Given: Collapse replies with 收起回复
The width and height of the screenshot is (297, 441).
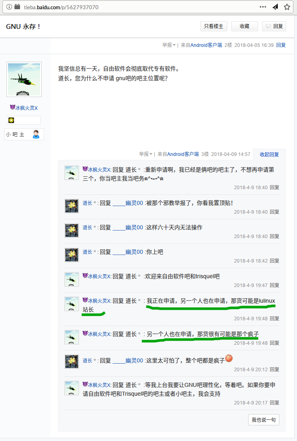Looking at the screenshot, I should coord(269,154).
